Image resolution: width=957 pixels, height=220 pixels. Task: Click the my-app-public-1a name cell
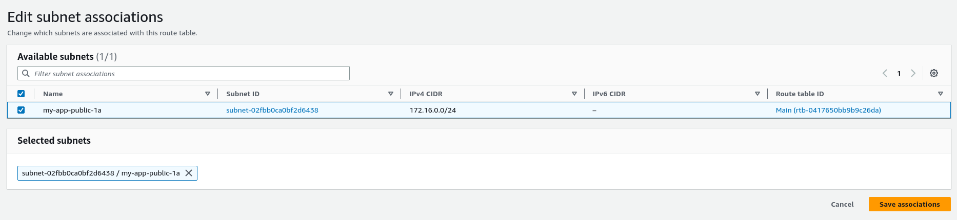click(x=72, y=110)
